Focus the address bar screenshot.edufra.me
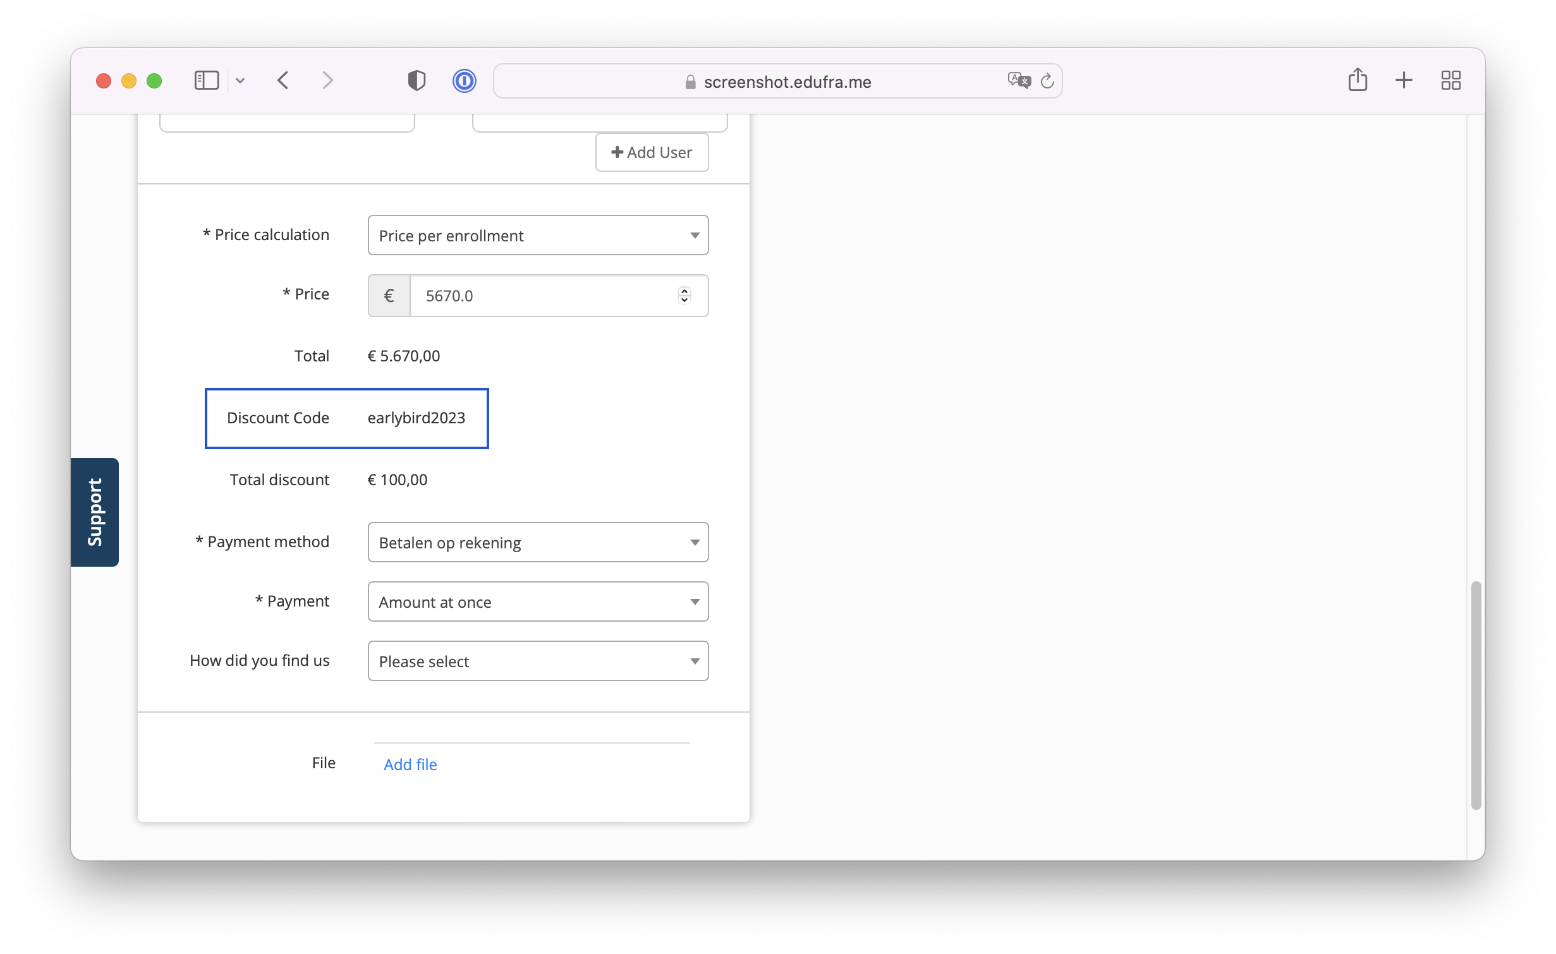The image size is (1556, 954). (x=777, y=81)
